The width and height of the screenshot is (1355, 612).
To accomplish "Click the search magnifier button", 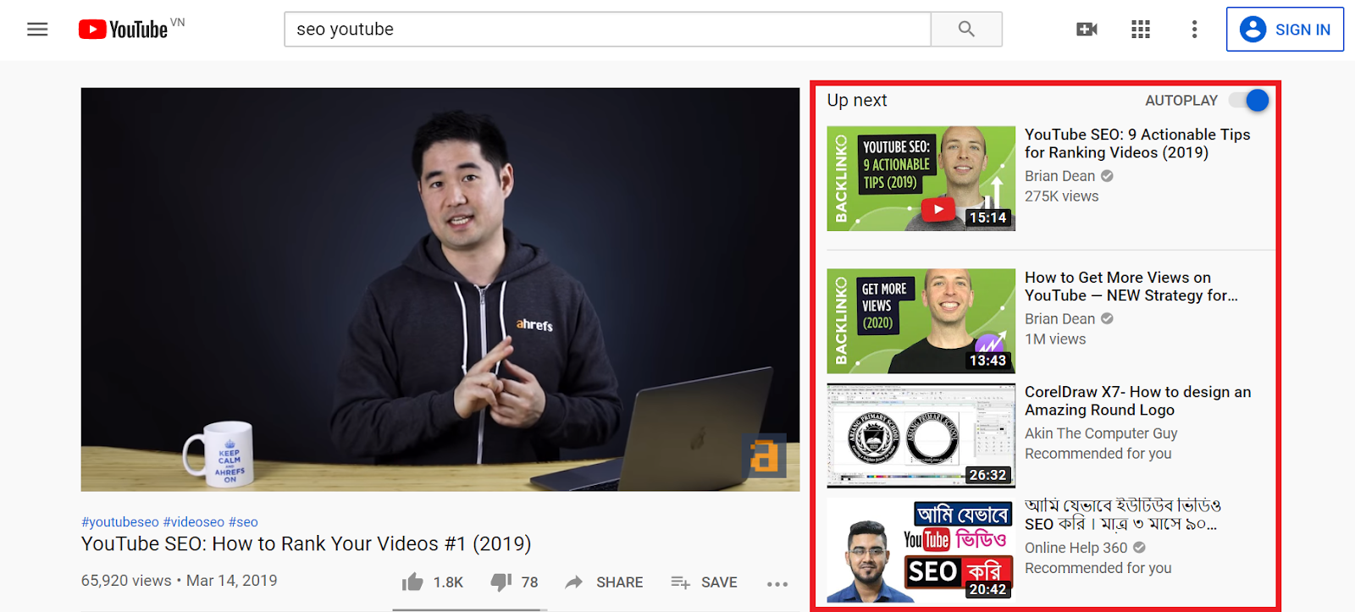I will [x=966, y=29].
